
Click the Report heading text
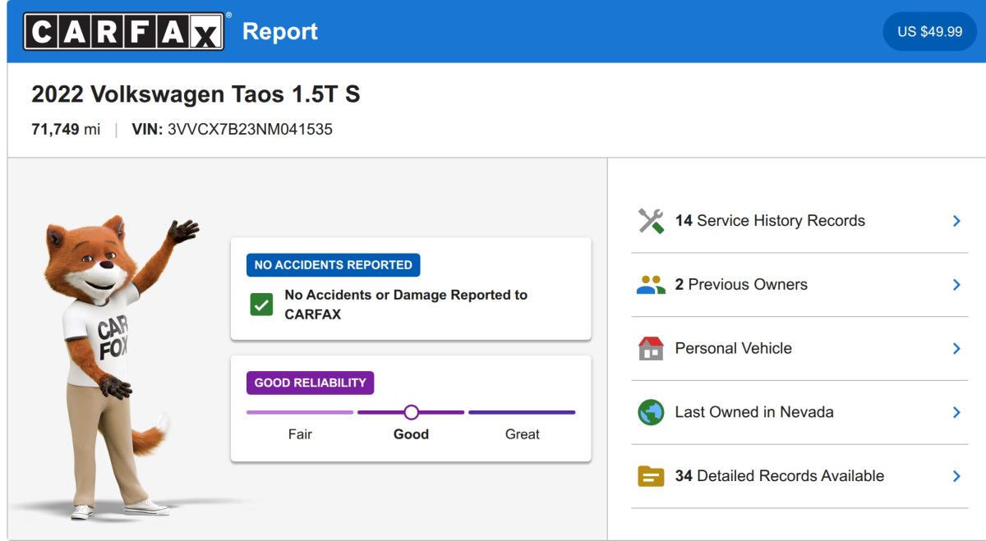(280, 31)
